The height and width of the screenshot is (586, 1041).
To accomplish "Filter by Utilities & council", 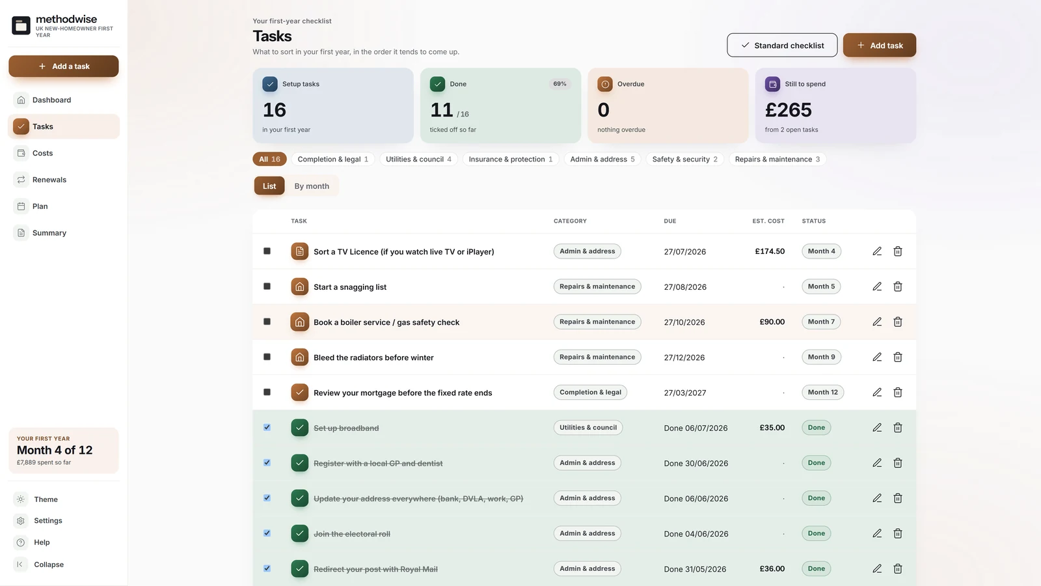I will click(x=418, y=159).
